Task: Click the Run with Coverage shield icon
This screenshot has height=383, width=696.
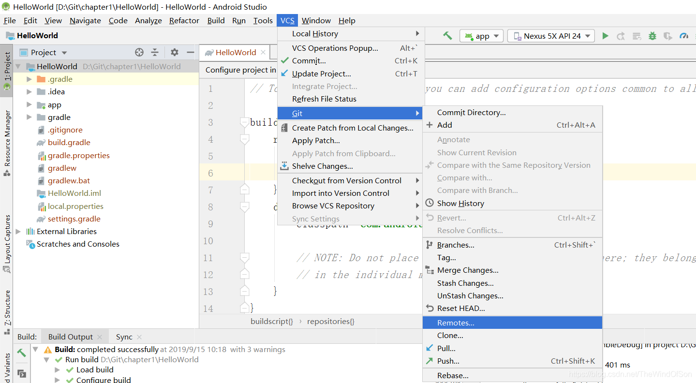Action: click(x=667, y=36)
